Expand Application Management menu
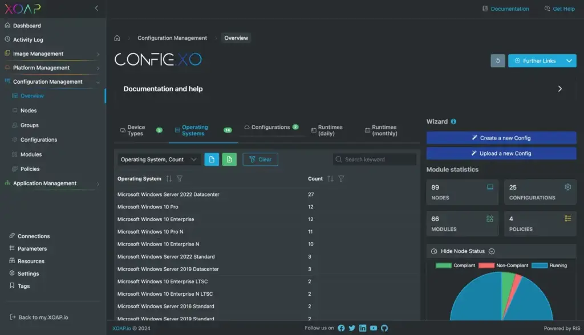Viewport: 584px width, 335px height. point(52,183)
